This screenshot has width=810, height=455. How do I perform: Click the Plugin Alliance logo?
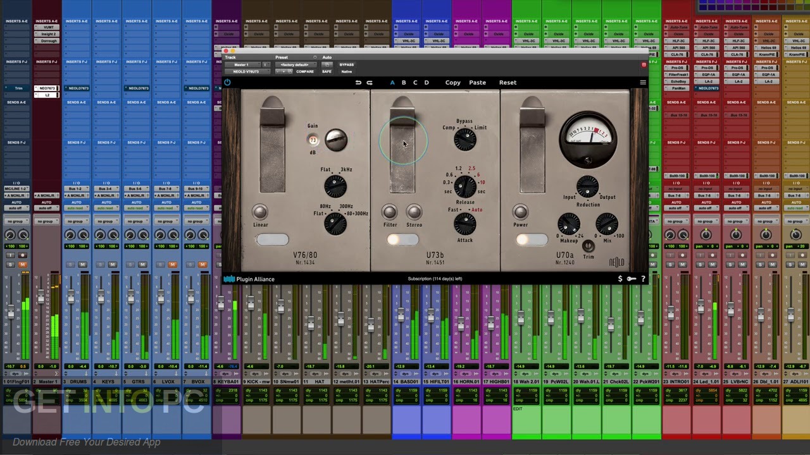(x=249, y=279)
